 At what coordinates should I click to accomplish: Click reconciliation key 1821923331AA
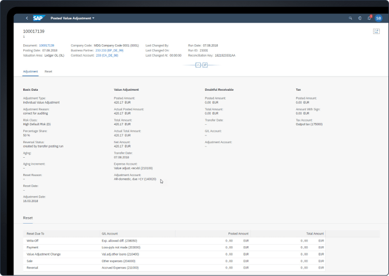225,55
